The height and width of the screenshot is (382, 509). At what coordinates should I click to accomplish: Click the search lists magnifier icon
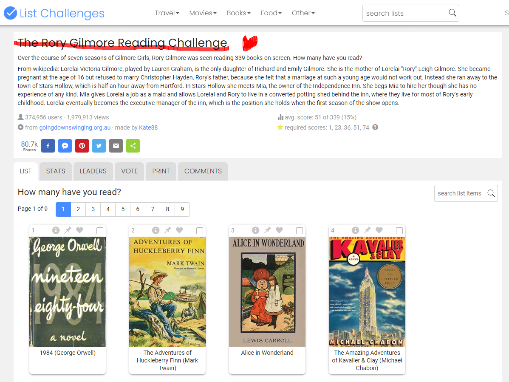click(x=452, y=13)
